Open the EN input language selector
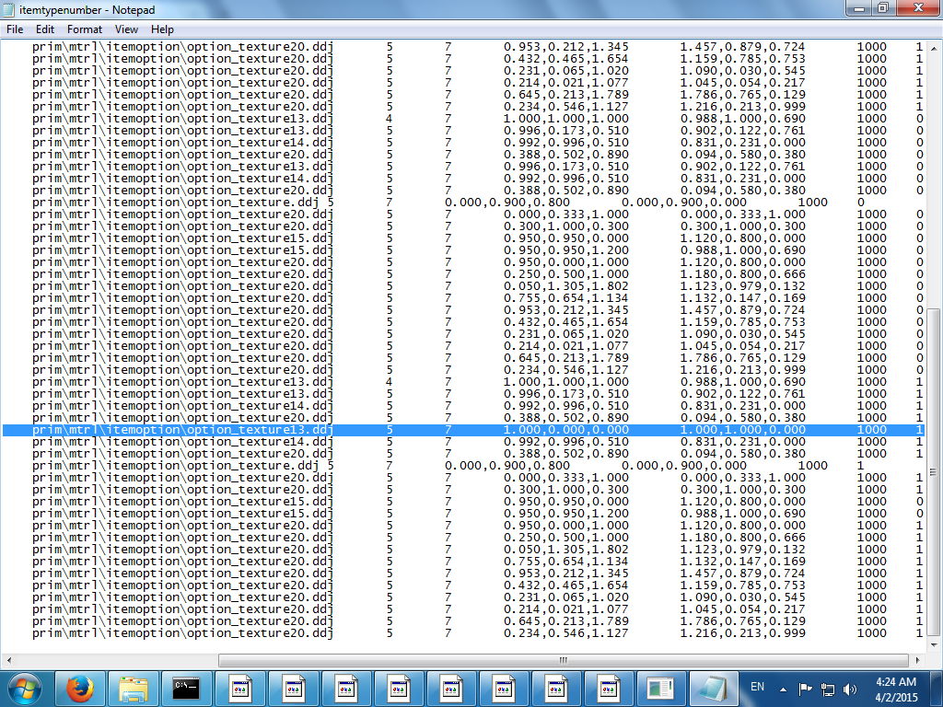The width and height of the screenshot is (943, 707). (x=758, y=687)
